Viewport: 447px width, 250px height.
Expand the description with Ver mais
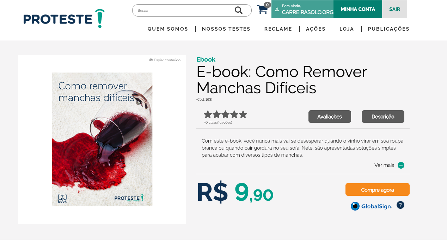384,165
